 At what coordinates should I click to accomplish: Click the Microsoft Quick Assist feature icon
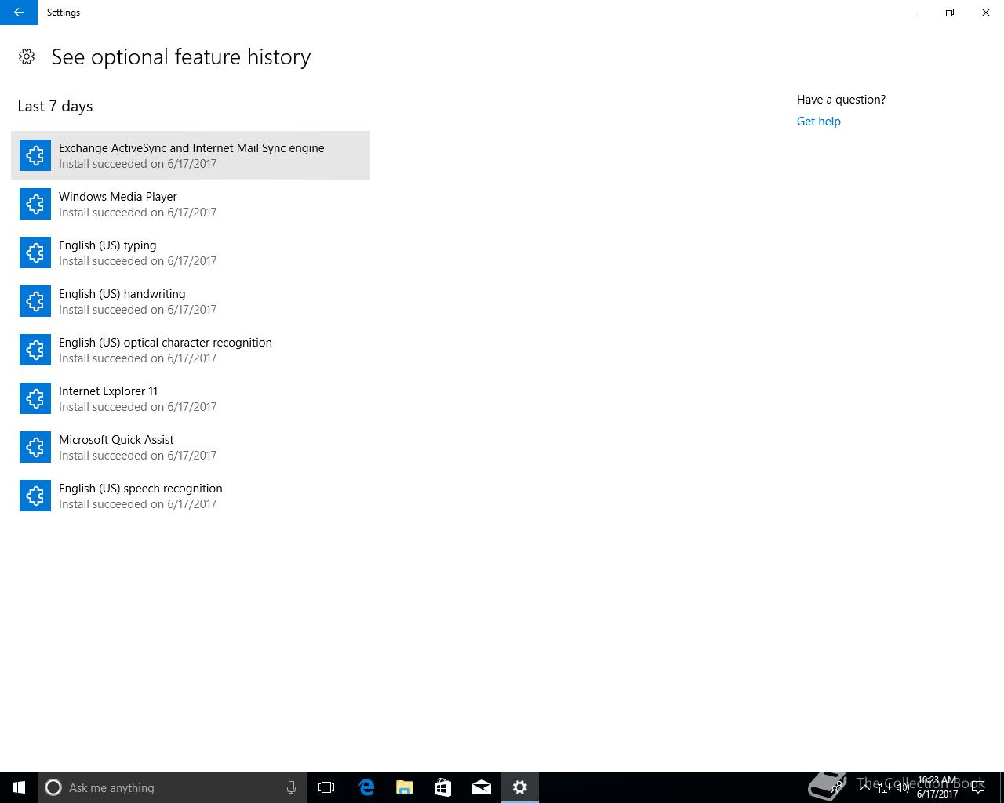(35, 447)
